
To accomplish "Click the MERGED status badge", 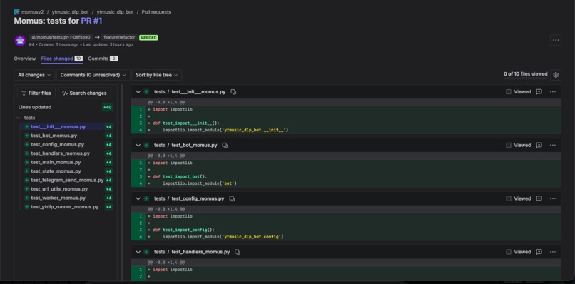I will point(148,37).
